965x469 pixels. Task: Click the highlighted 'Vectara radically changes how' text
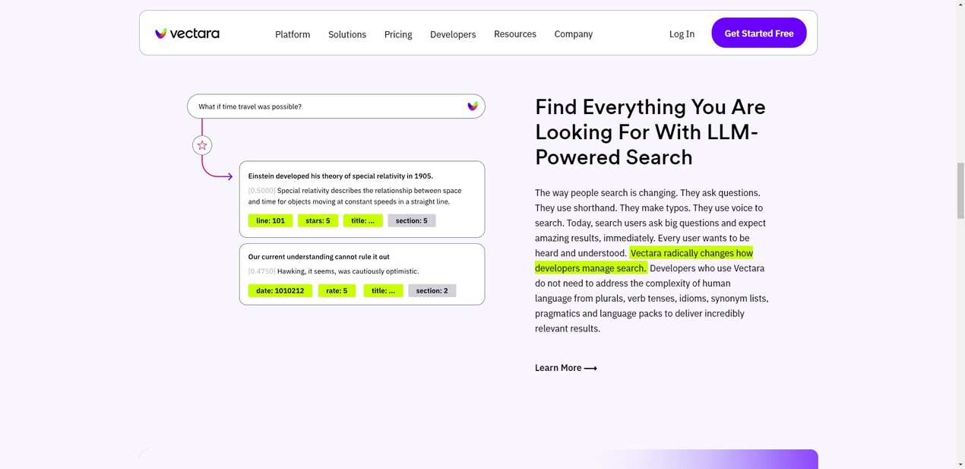point(691,253)
